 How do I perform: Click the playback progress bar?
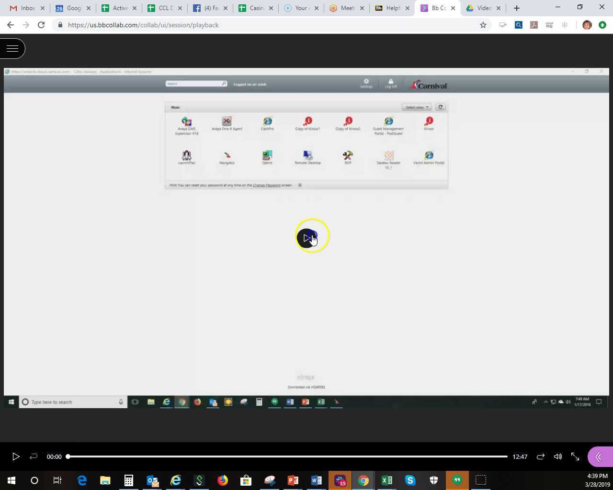(x=287, y=457)
